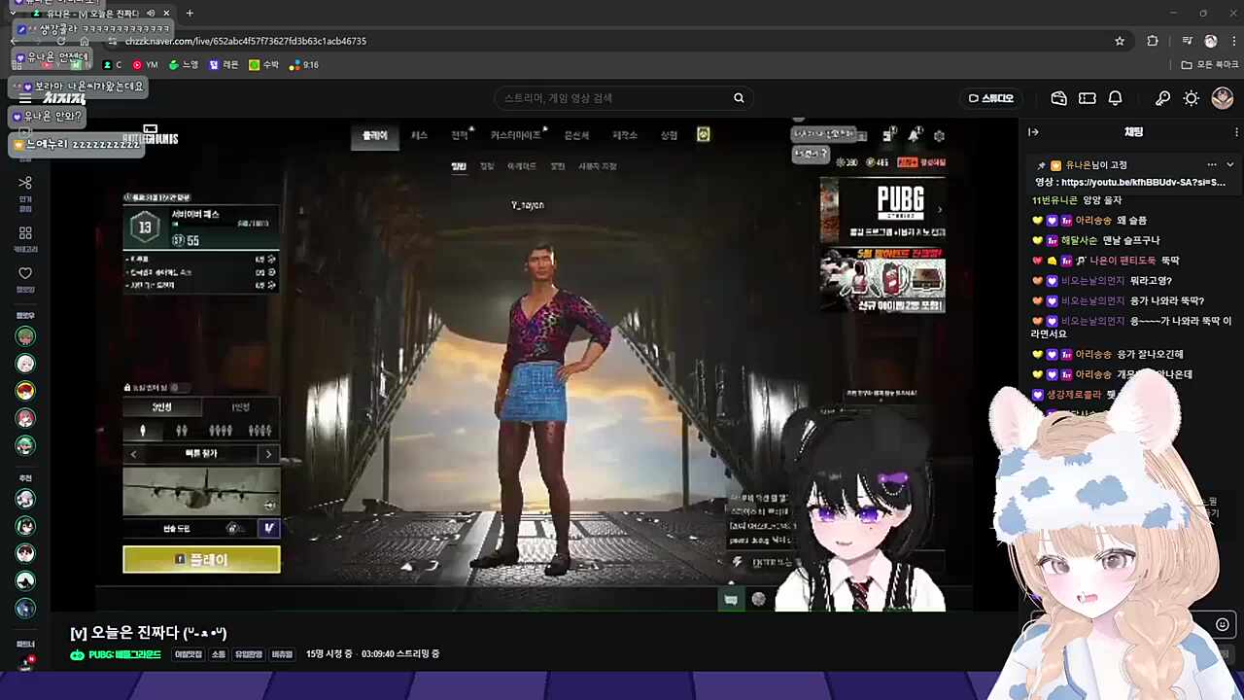Click the stream title 오늘은 진짜다

(x=149, y=633)
